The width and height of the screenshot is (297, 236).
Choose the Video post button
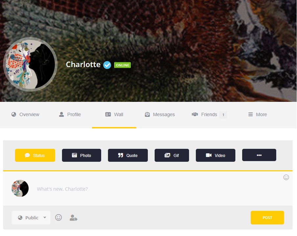216,155
